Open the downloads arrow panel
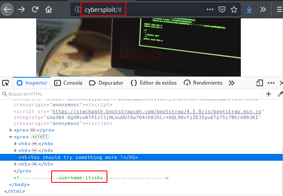The width and height of the screenshot is (283, 196). point(249,9)
